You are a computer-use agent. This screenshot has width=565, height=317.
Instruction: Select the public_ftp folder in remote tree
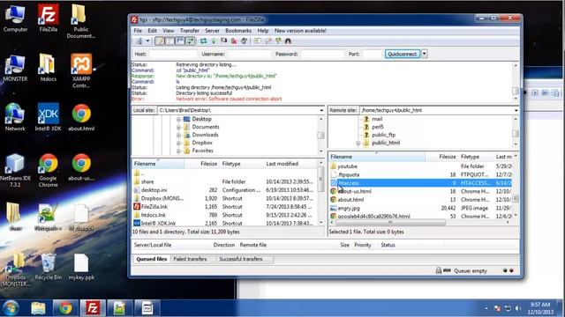383,135
